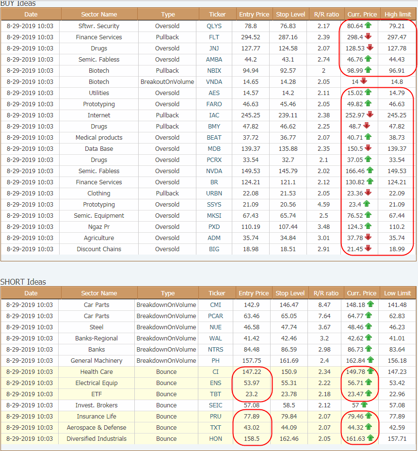Click the green arrow indicator for PRU

(x=370, y=416)
